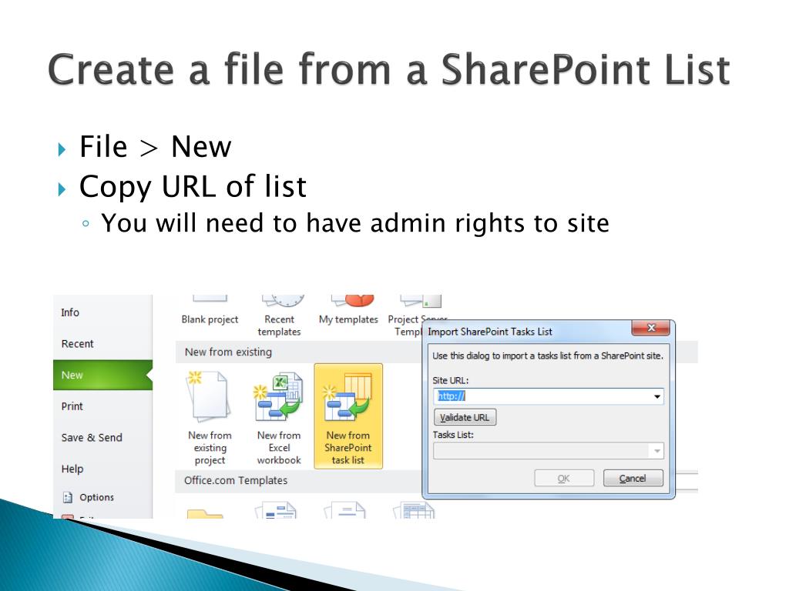Click the My templates label
This screenshot has width=789, height=591.
tap(348, 319)
